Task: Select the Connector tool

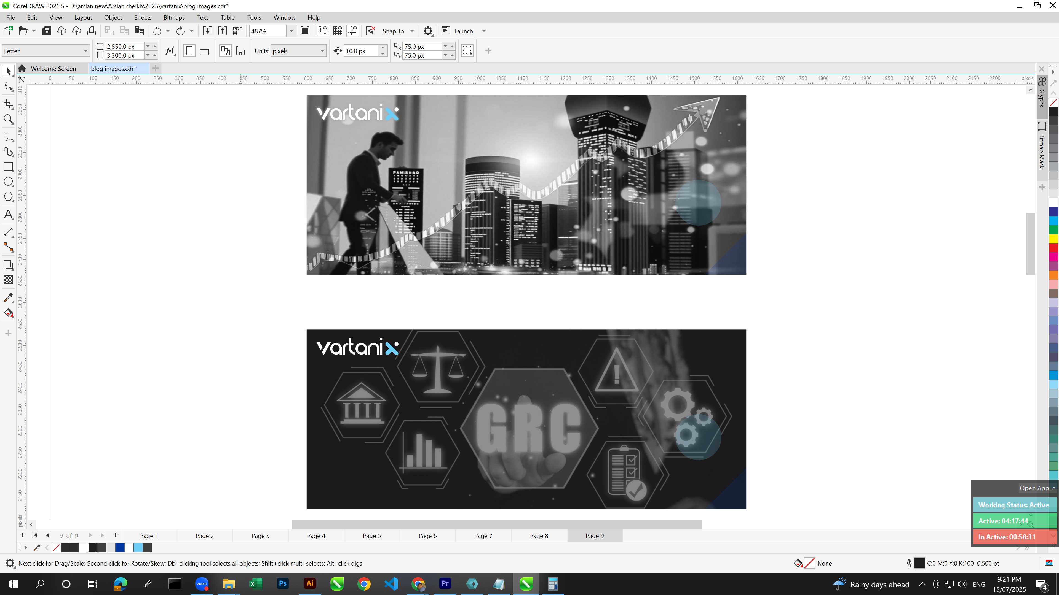Action: 8,247
